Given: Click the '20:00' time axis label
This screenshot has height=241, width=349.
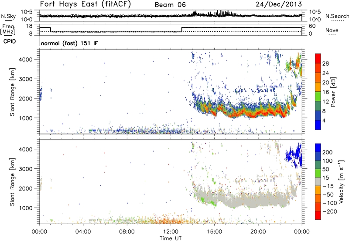Looking at the screenshot, I should click(x=258, y=232).
